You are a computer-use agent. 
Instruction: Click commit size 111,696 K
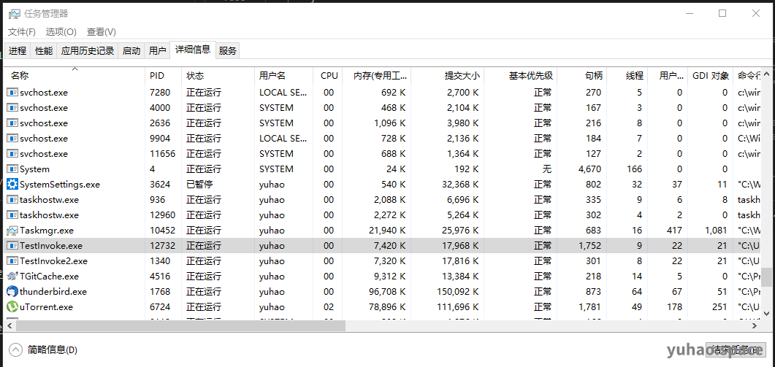[458, 306]
